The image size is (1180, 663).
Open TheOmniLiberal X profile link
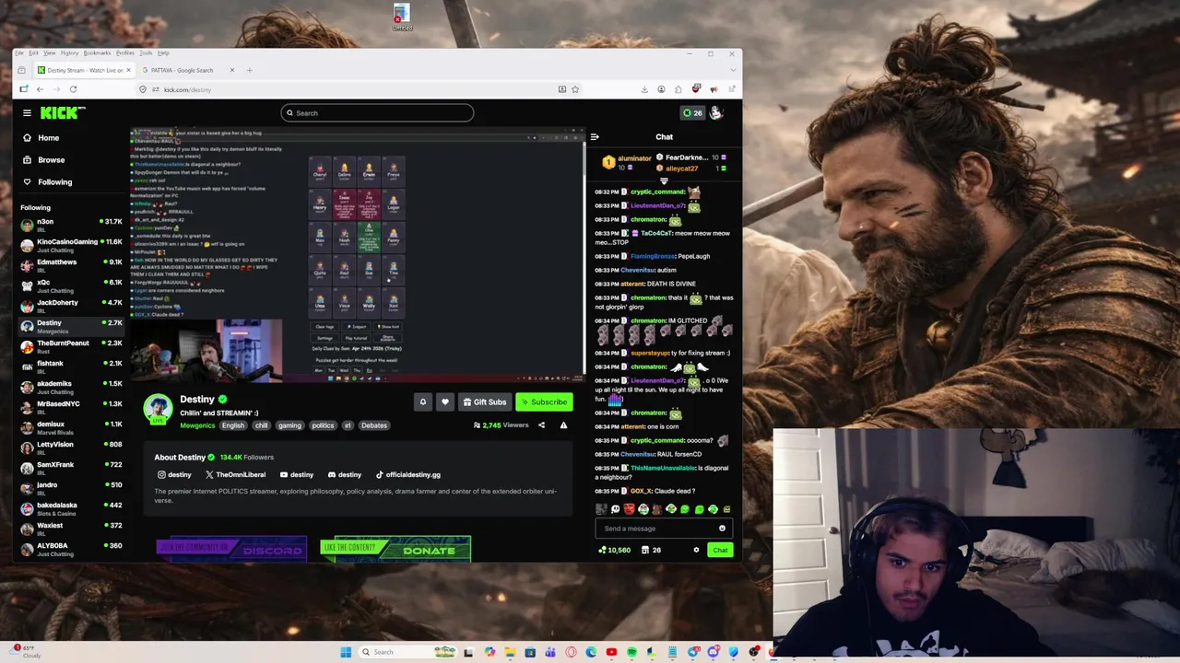[235, 475]
